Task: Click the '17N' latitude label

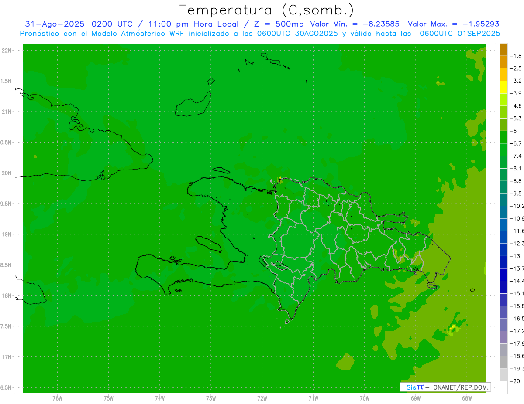Action: coord(7,357)
